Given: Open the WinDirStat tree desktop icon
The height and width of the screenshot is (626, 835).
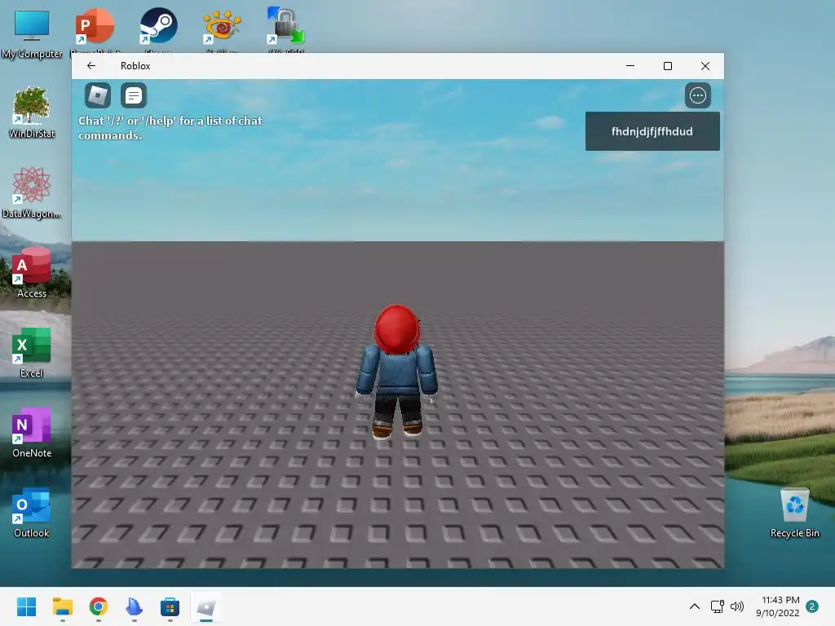Looking at the screenshot, I should pyautogui.click(x=32, y=112).
